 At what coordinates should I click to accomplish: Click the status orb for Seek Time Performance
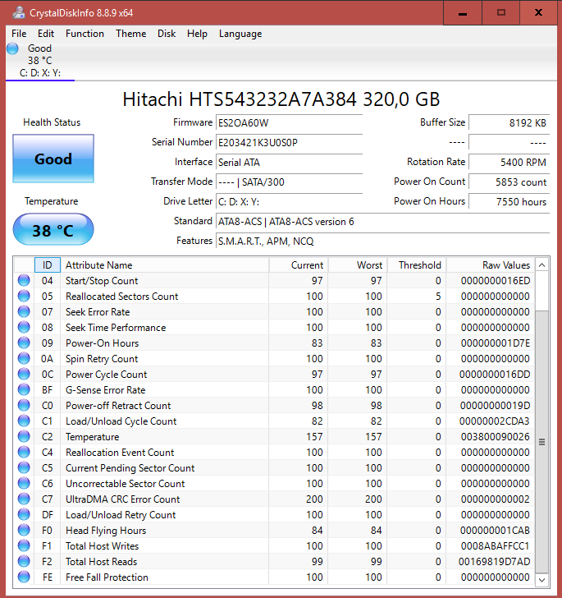24,327
